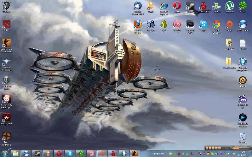Viewport: 252px width, 157px height.
Task: Open the Internet Explorer desktop shortcut
Action: 164,8
